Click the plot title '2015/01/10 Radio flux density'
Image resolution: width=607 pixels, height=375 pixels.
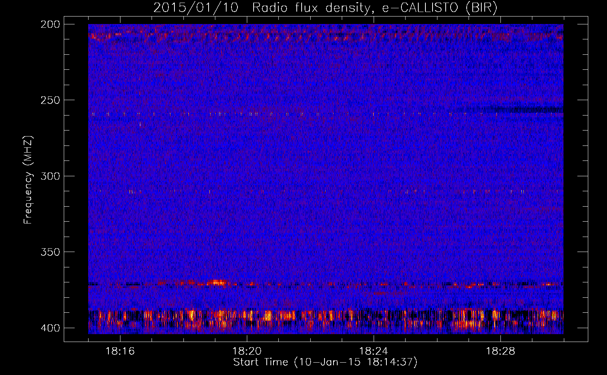(325, 8)
